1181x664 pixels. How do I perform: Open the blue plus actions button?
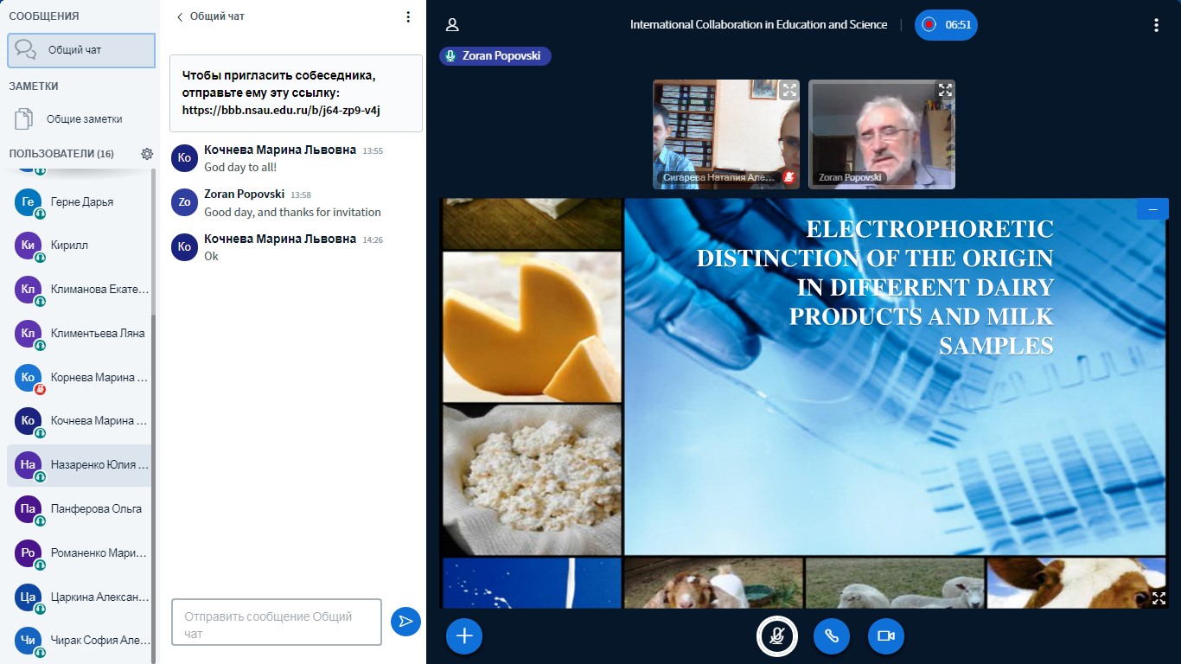tap(464, 636)
